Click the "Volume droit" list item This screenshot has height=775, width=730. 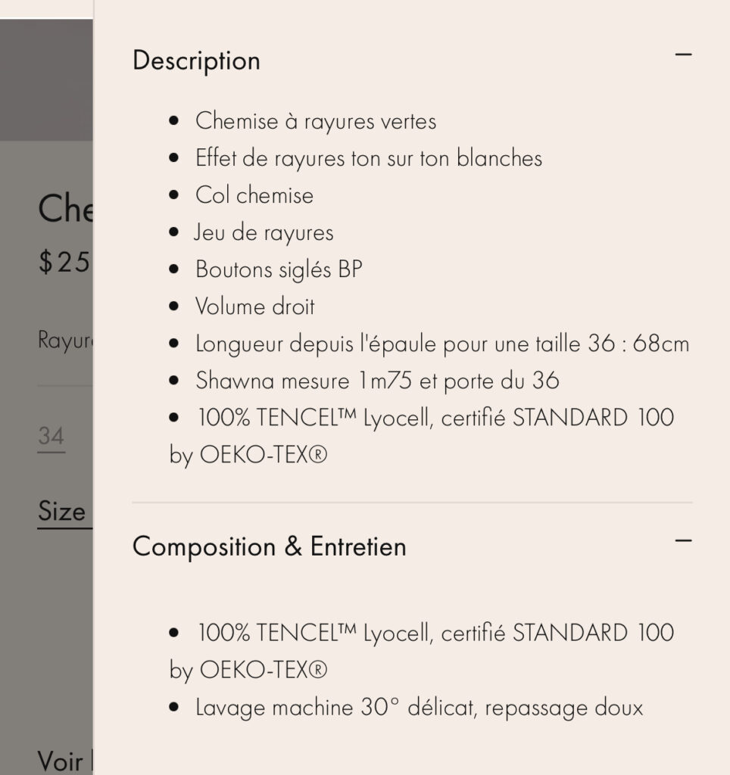tap(254, 307)
